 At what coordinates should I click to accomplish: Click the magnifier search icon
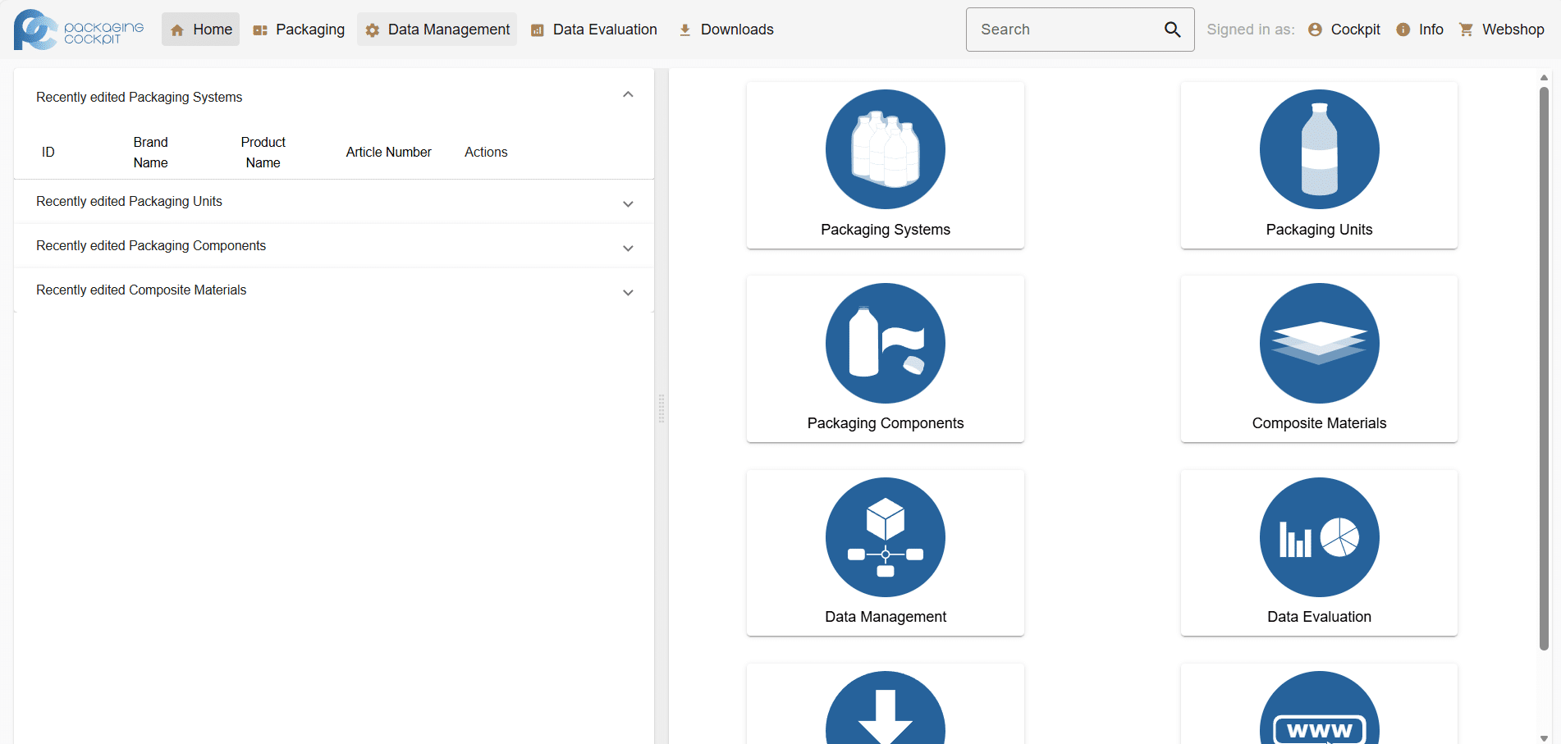(x=1172, y=30)
